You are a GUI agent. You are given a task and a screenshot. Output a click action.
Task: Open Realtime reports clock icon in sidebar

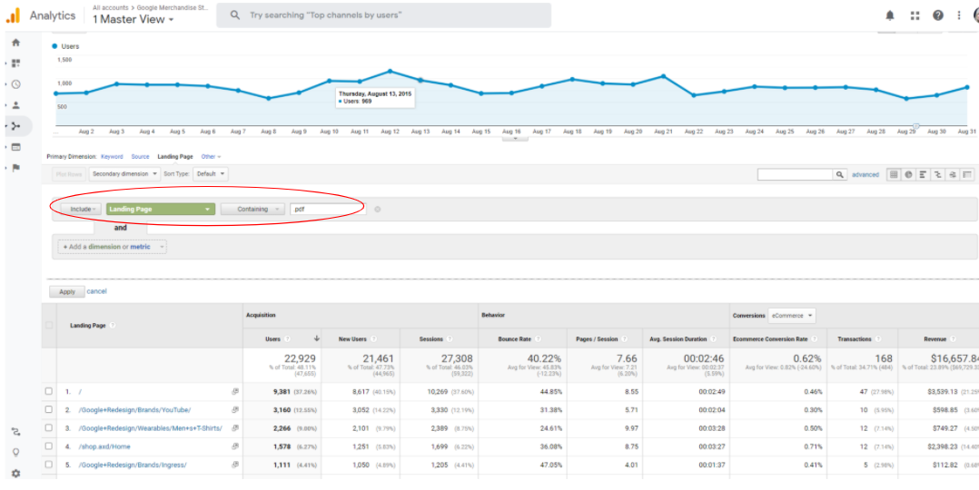[x=15, y=84]
